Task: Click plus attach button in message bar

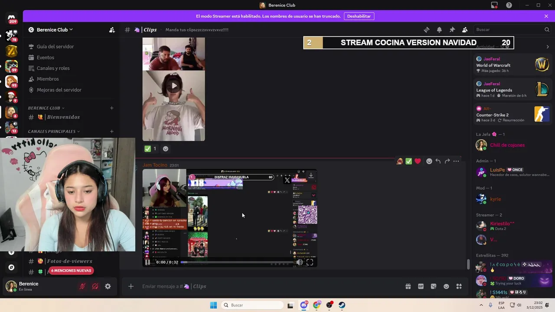Action: [131, 286]
